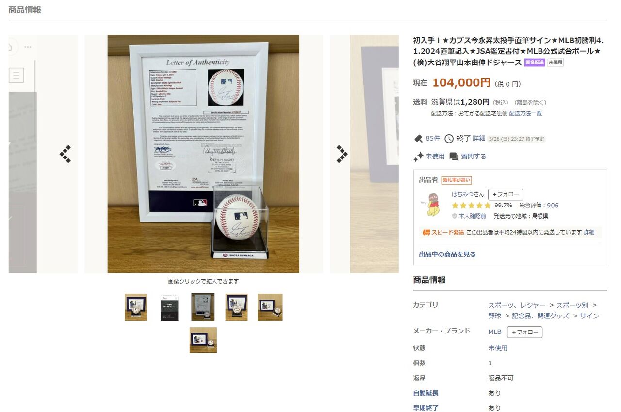Image resolution: width=621 pixels, height=412 pixels.
Task: Click the sparkle icon beside 未使用
Action: [x=418, y=157]
